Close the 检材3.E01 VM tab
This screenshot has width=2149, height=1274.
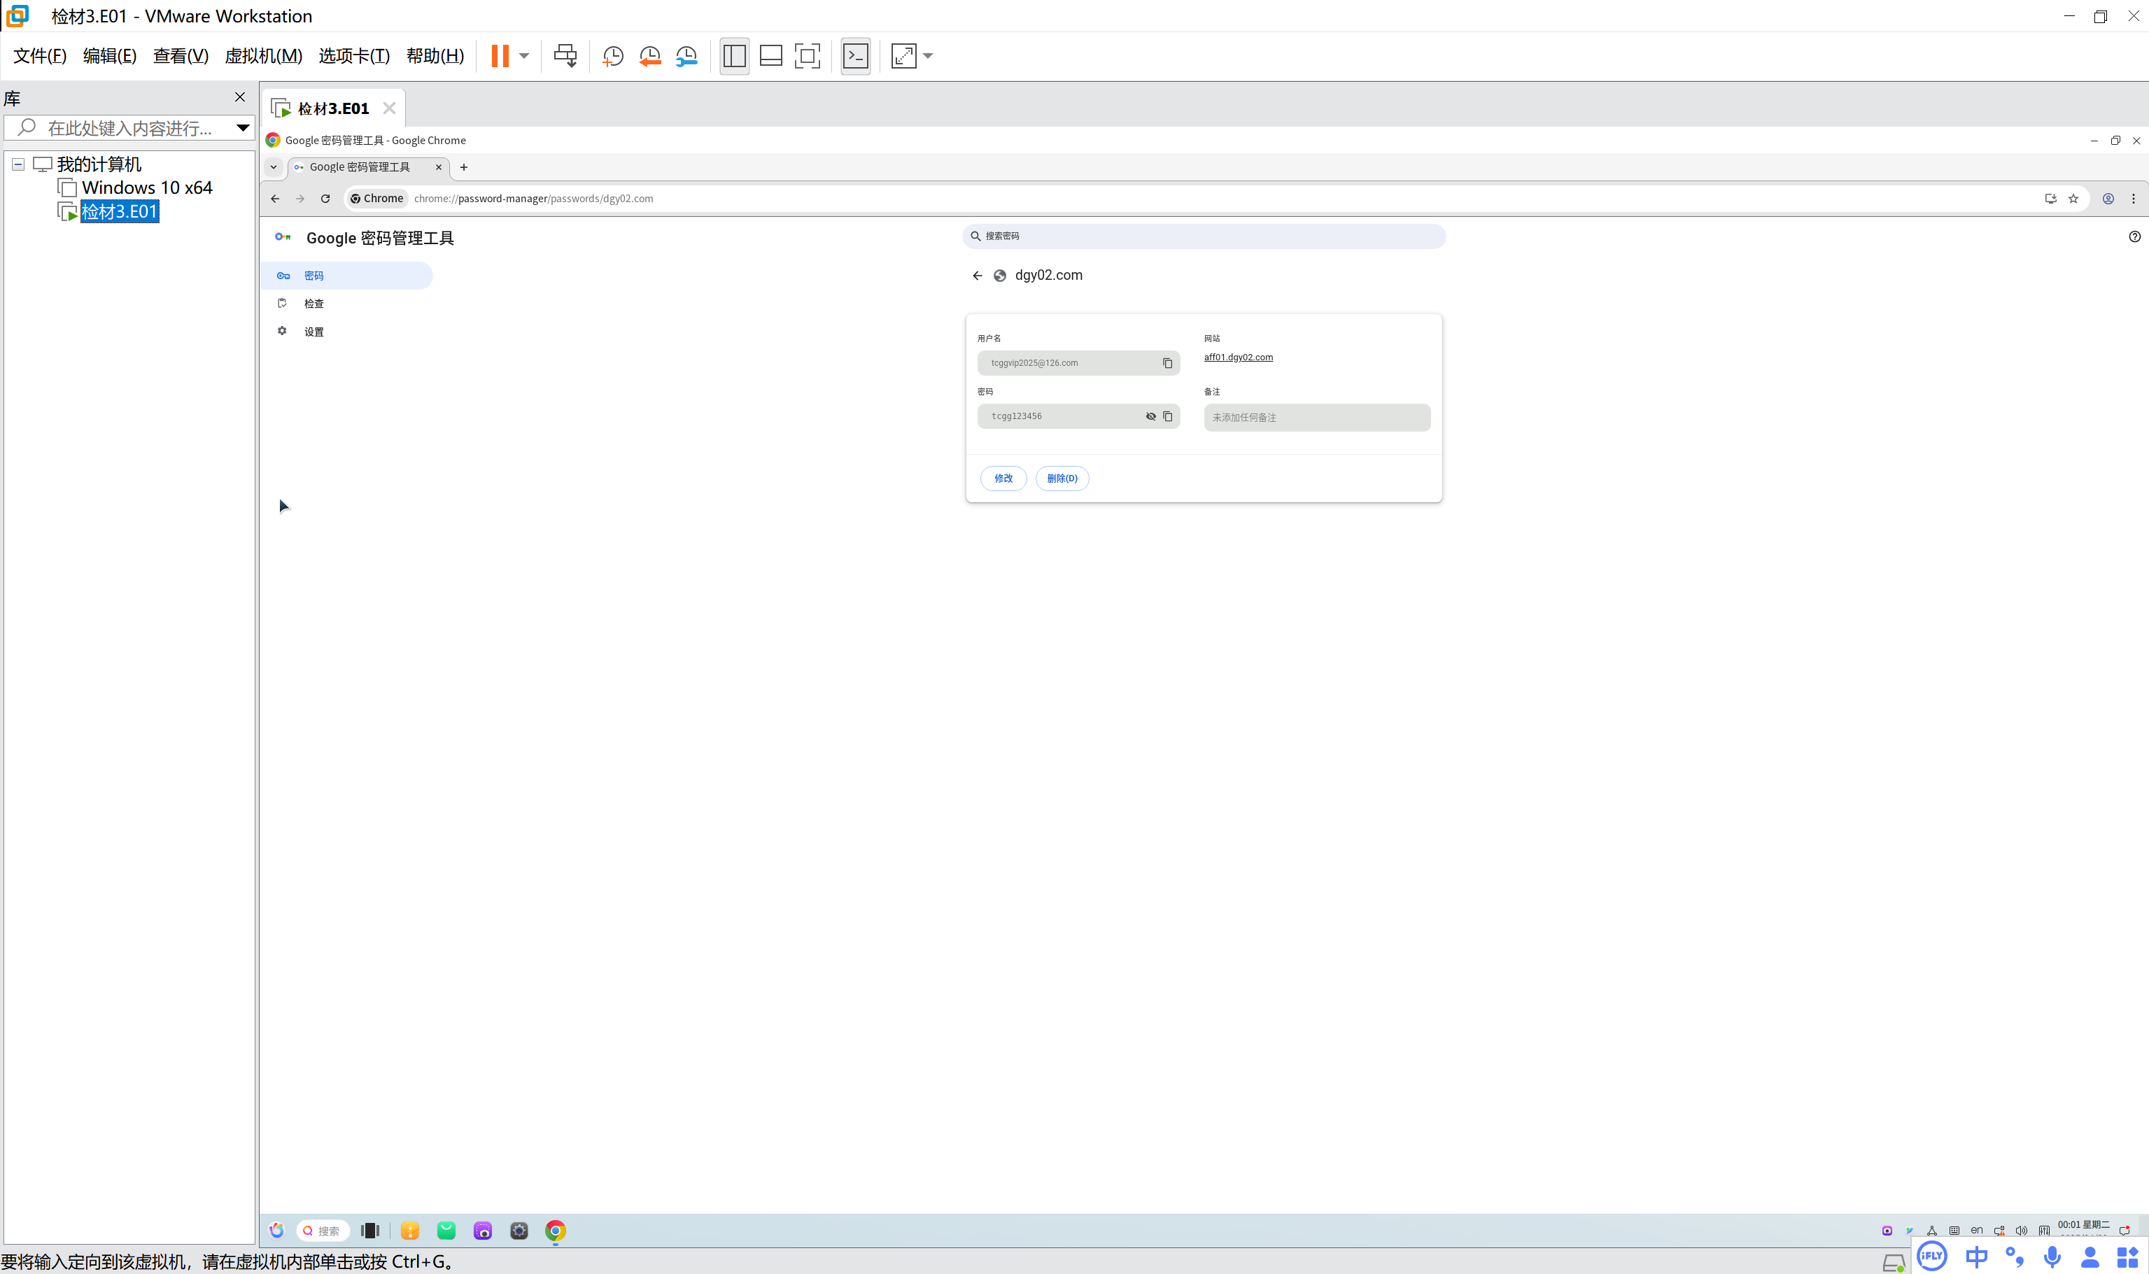[x=389, y=108]
